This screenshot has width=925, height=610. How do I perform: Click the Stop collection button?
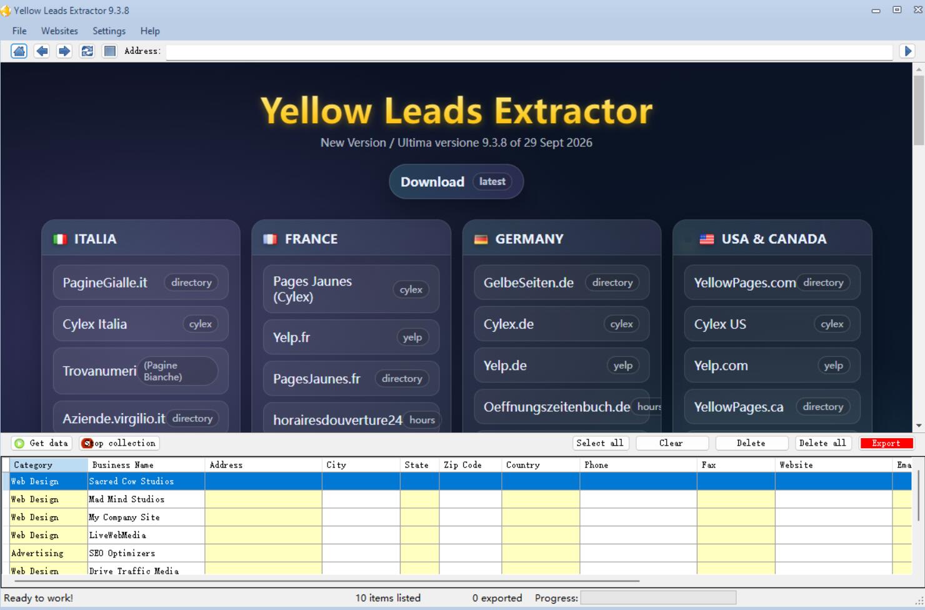pos(119,443)
